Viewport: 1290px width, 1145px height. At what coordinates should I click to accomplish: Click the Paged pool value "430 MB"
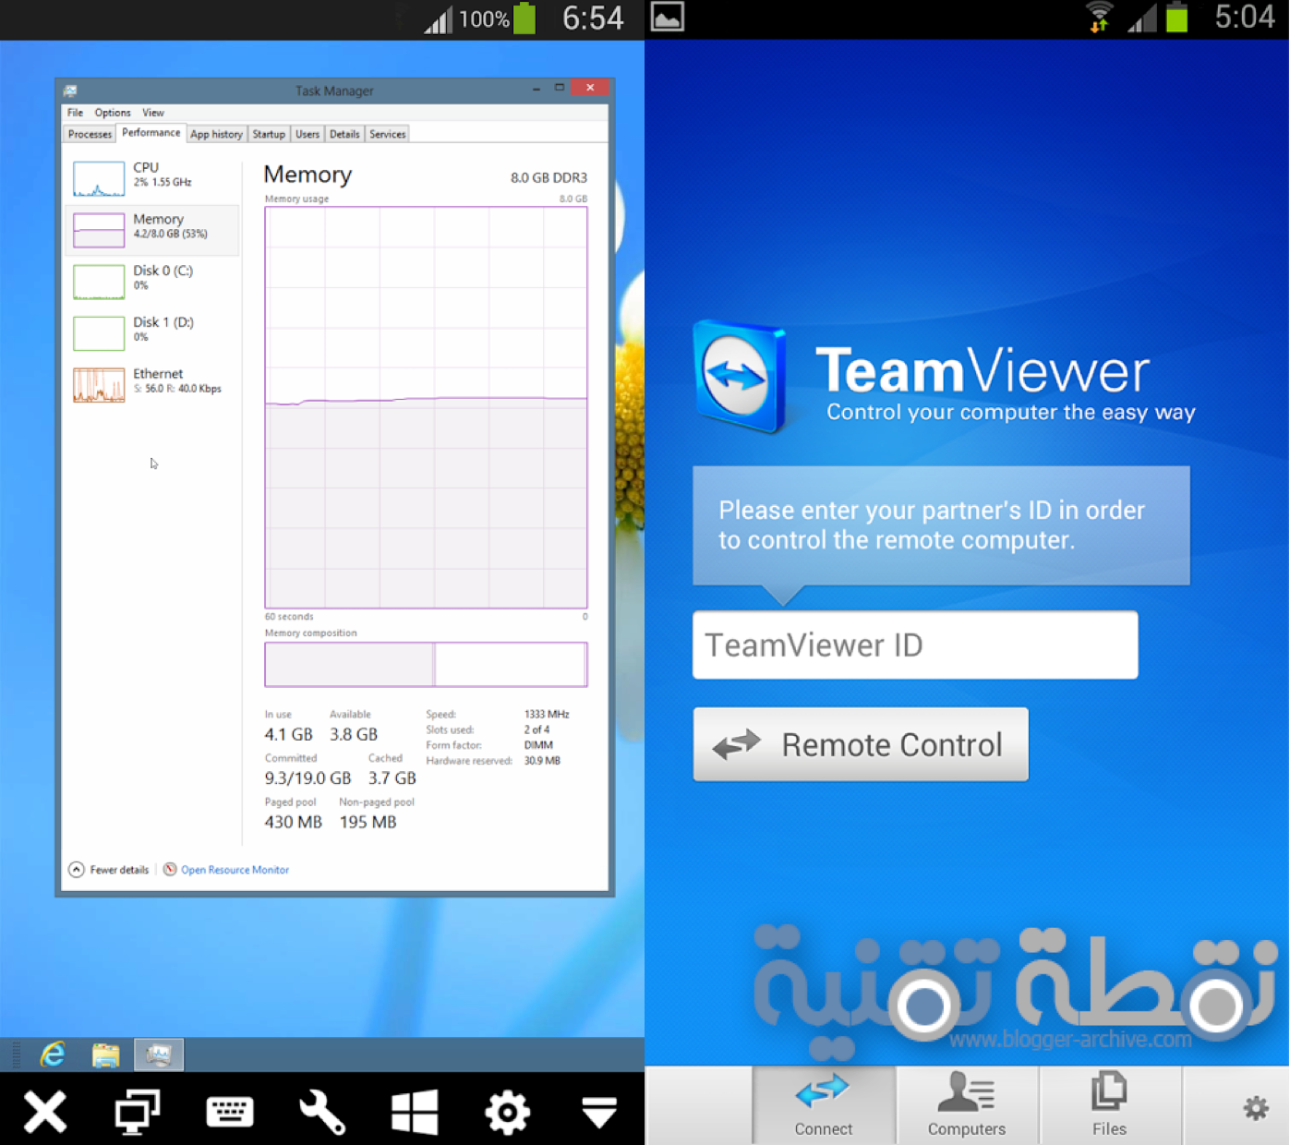coord(293,822)
